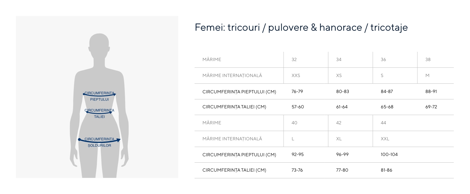Select the XXL international size cell
The width and height of the screenshot is (470, 194).
click(385, 139)
